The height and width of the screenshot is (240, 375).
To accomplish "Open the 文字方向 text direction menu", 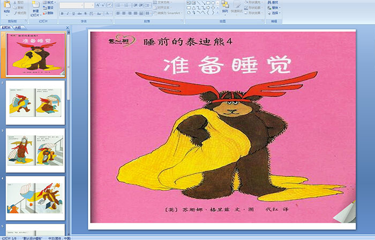I will pos(163,2).
